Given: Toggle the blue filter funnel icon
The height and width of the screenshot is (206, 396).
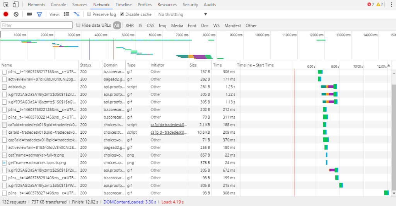Looking at the screenshot, I should tap(39, 14).
